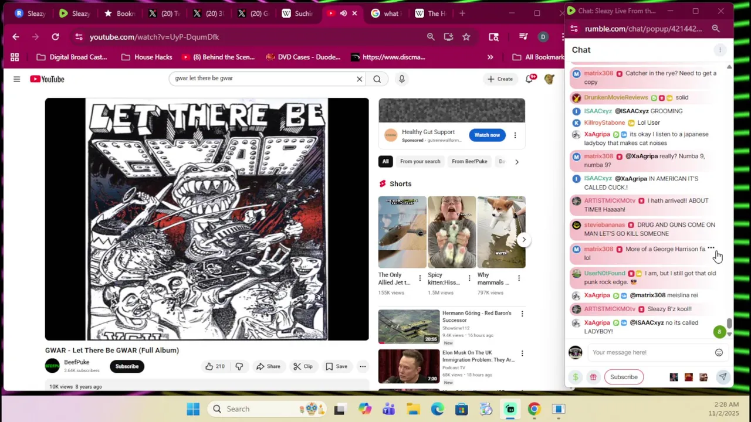Select the All filter chip
This screenshot has height=422, width=751.
(x=385, y=161)
